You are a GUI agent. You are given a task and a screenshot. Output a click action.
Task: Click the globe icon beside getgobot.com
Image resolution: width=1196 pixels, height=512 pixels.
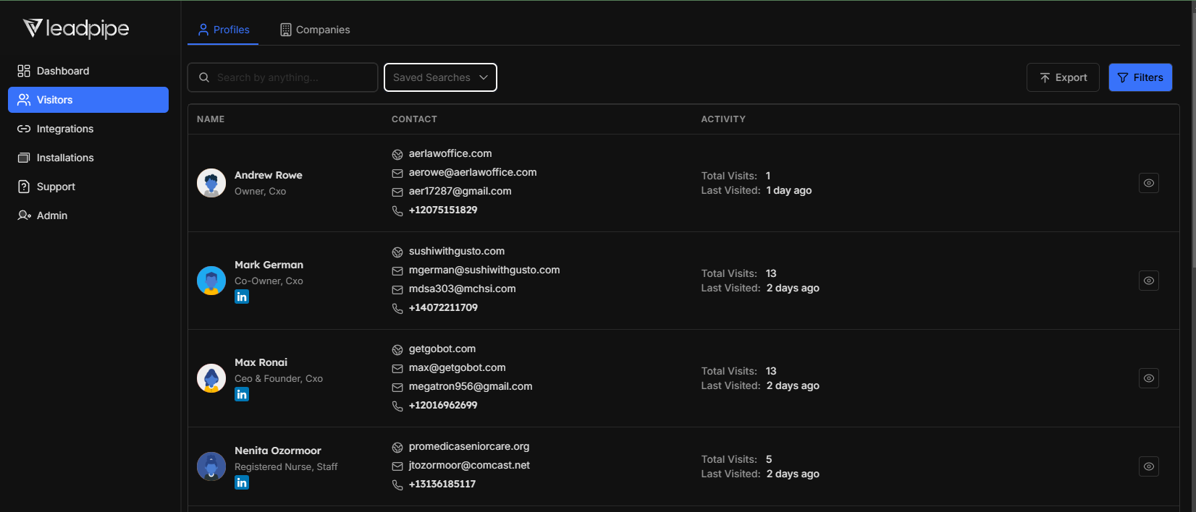[397, 350]
